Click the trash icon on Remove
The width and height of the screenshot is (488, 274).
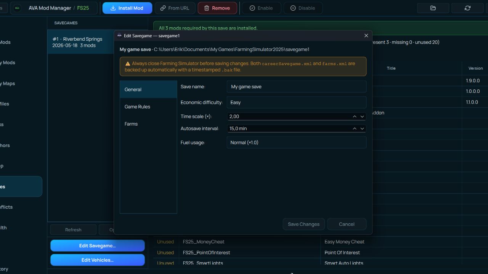tap(207, 8)
